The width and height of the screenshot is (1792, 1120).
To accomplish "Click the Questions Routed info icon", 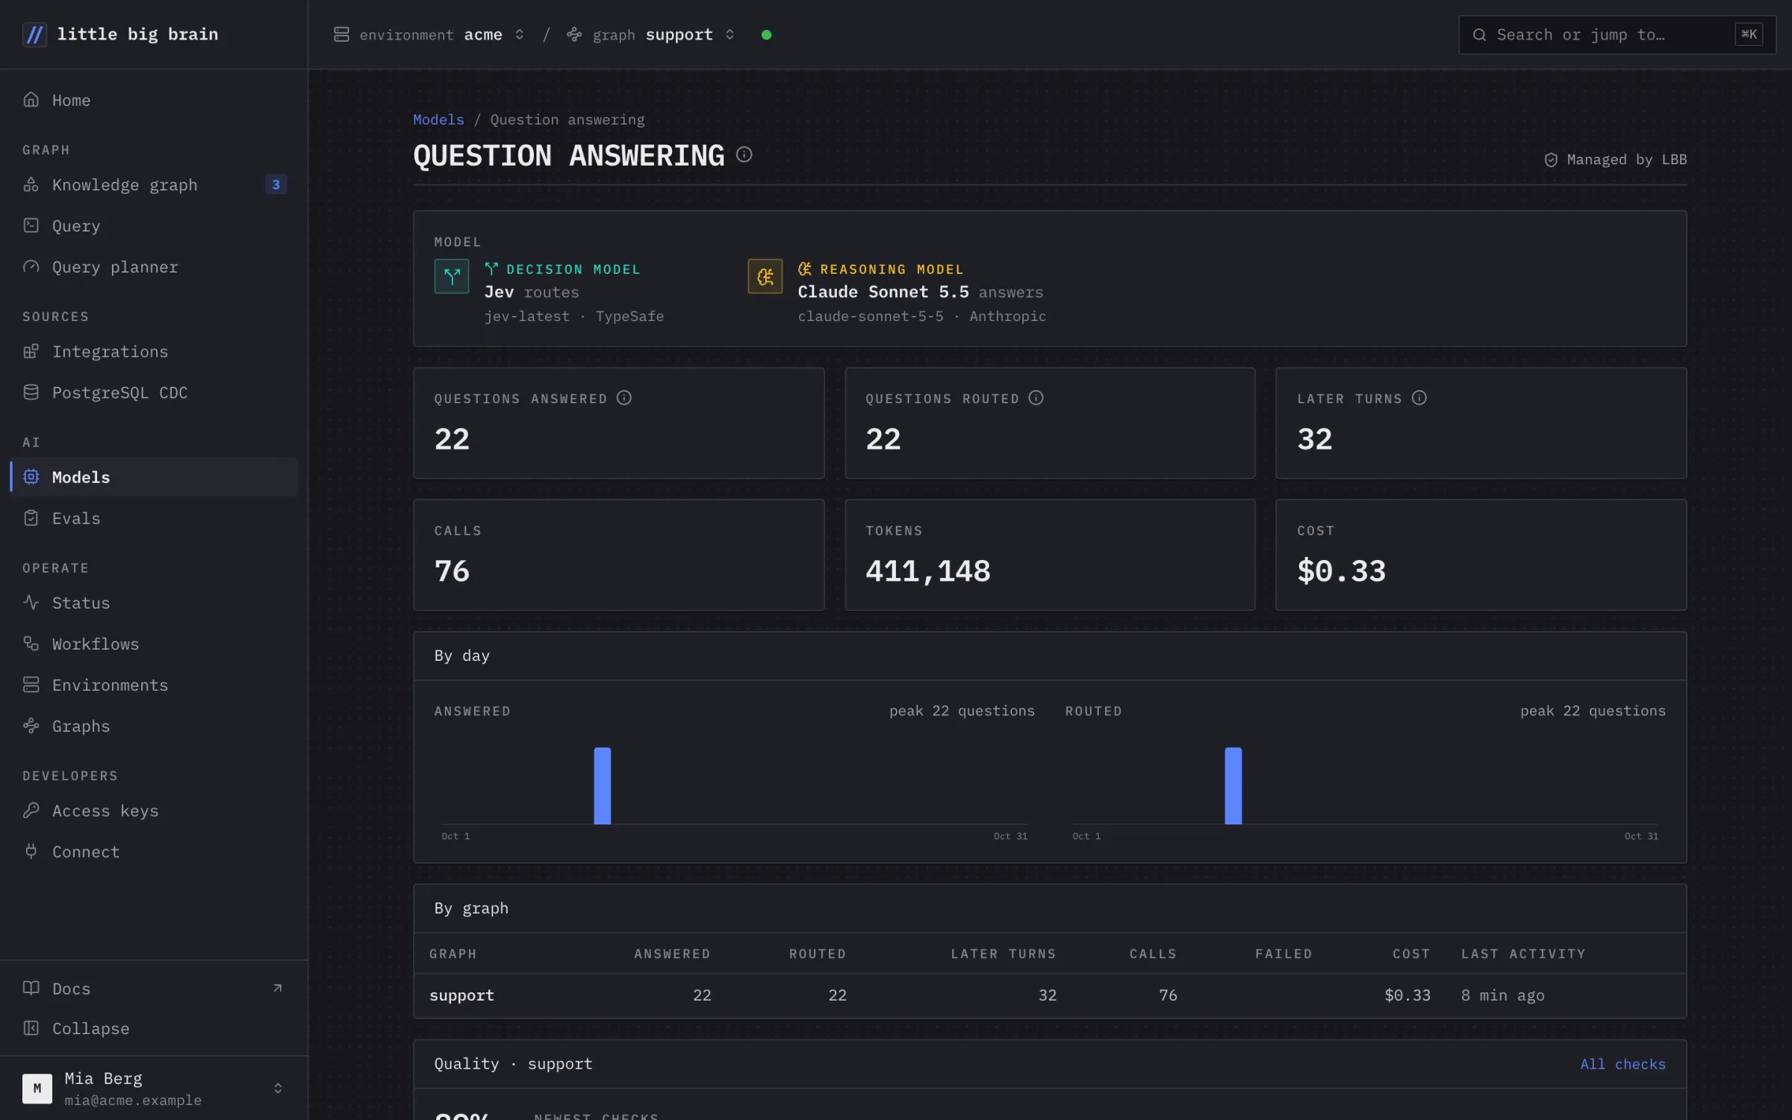I will [1036, 398].
